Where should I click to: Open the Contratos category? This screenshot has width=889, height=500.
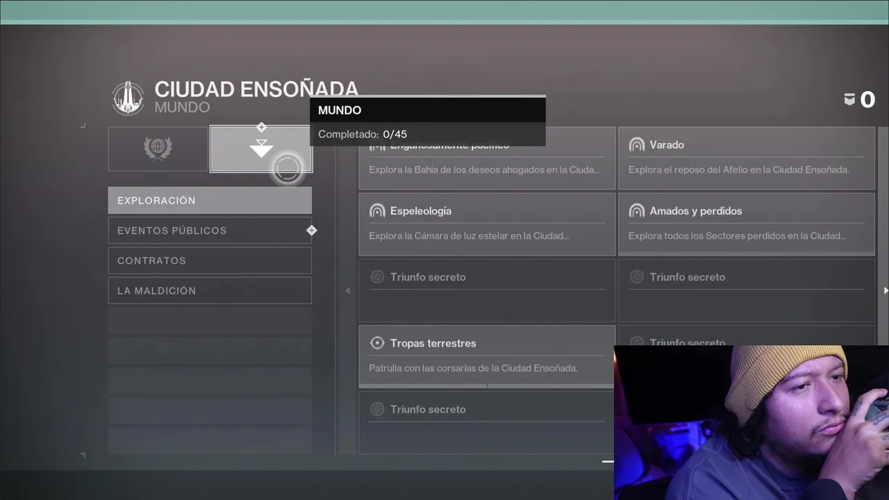(210, 260)
